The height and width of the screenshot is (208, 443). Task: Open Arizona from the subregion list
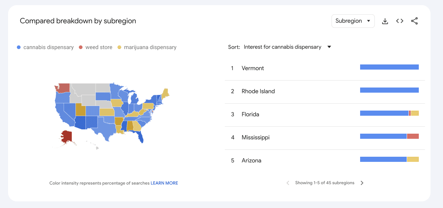(252, 160)
